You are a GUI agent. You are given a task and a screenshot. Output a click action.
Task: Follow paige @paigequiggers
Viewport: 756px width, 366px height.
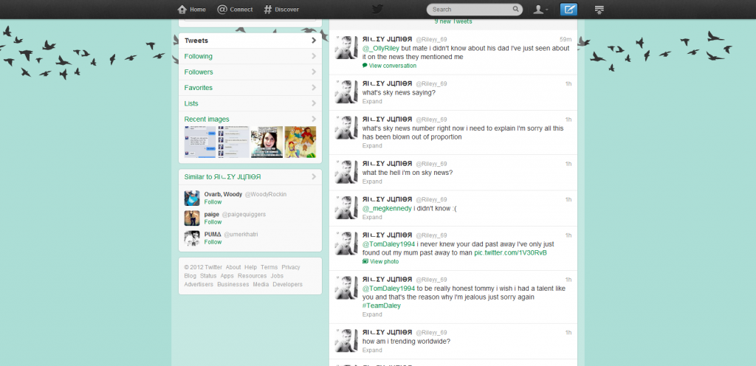[x=213, y=222]
